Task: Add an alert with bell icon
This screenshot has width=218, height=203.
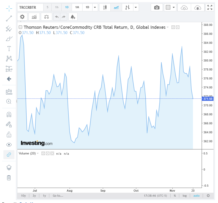Action: point(72,17)
